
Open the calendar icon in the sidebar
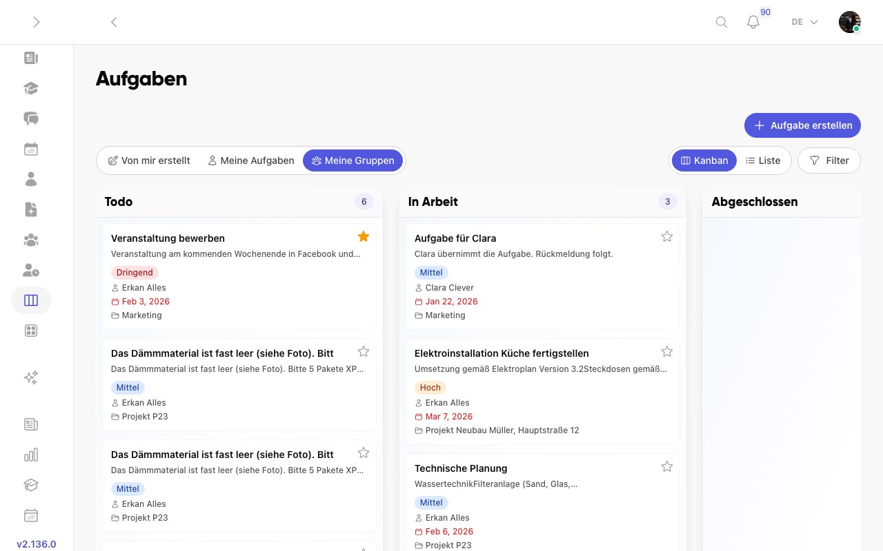[30, 148]
